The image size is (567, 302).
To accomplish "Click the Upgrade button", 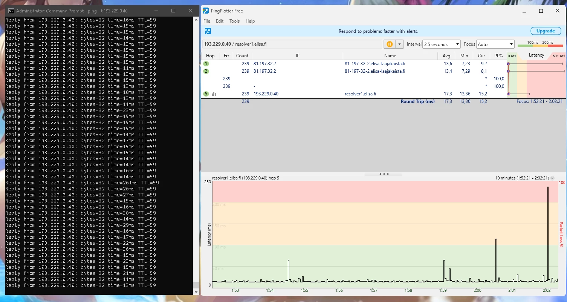I will tap(546, 31).
